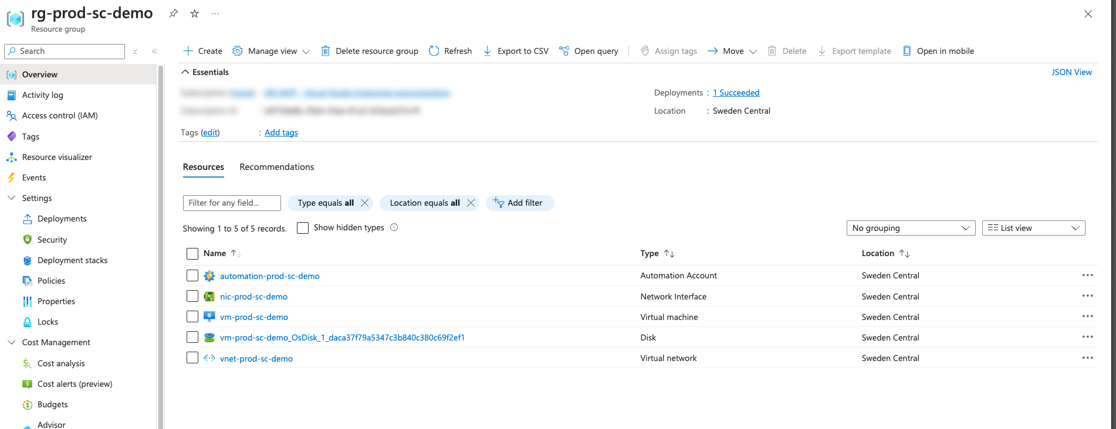Open row menu for automation-prod-sc-demo
The image size is (1116, 429).
click(x=1087, y=275)
